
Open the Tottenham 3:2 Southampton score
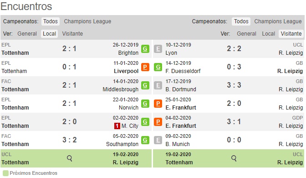click(70, 140)
